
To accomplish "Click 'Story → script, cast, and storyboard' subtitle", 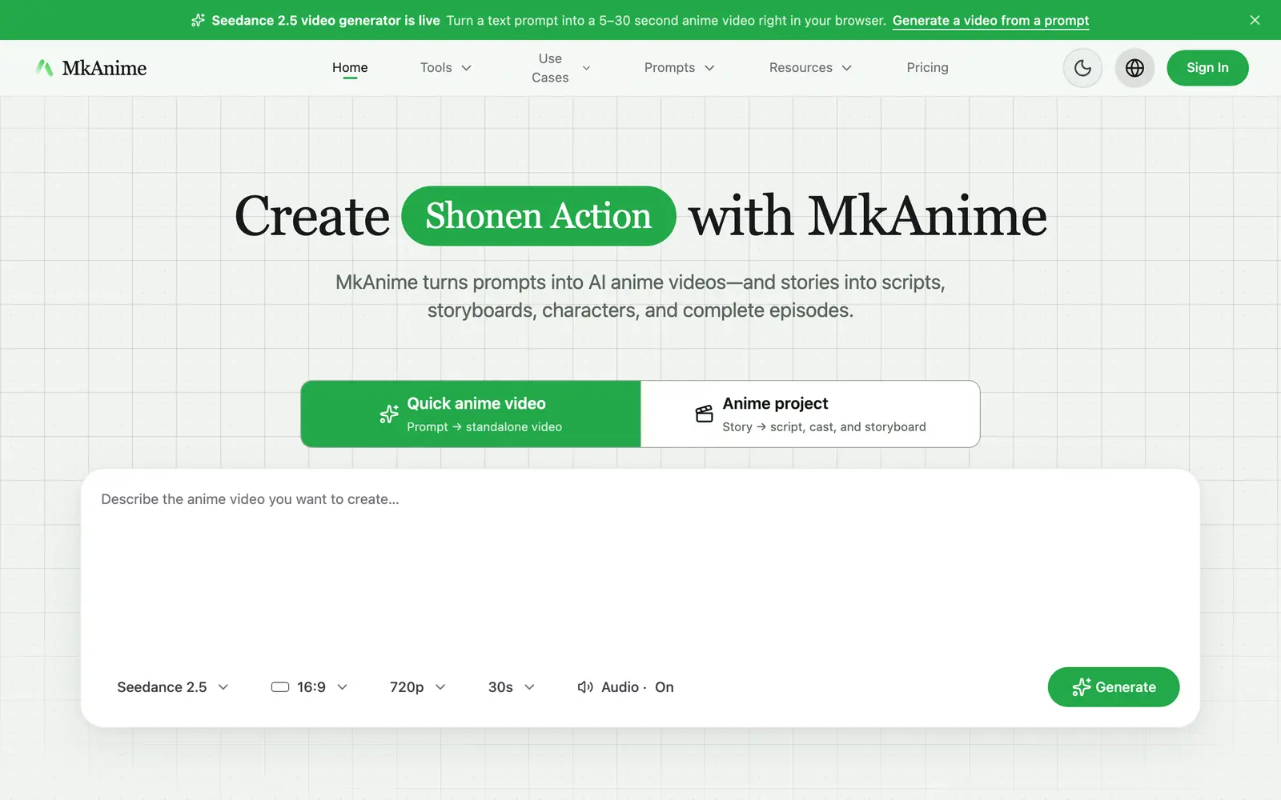I will click(824, 427).
